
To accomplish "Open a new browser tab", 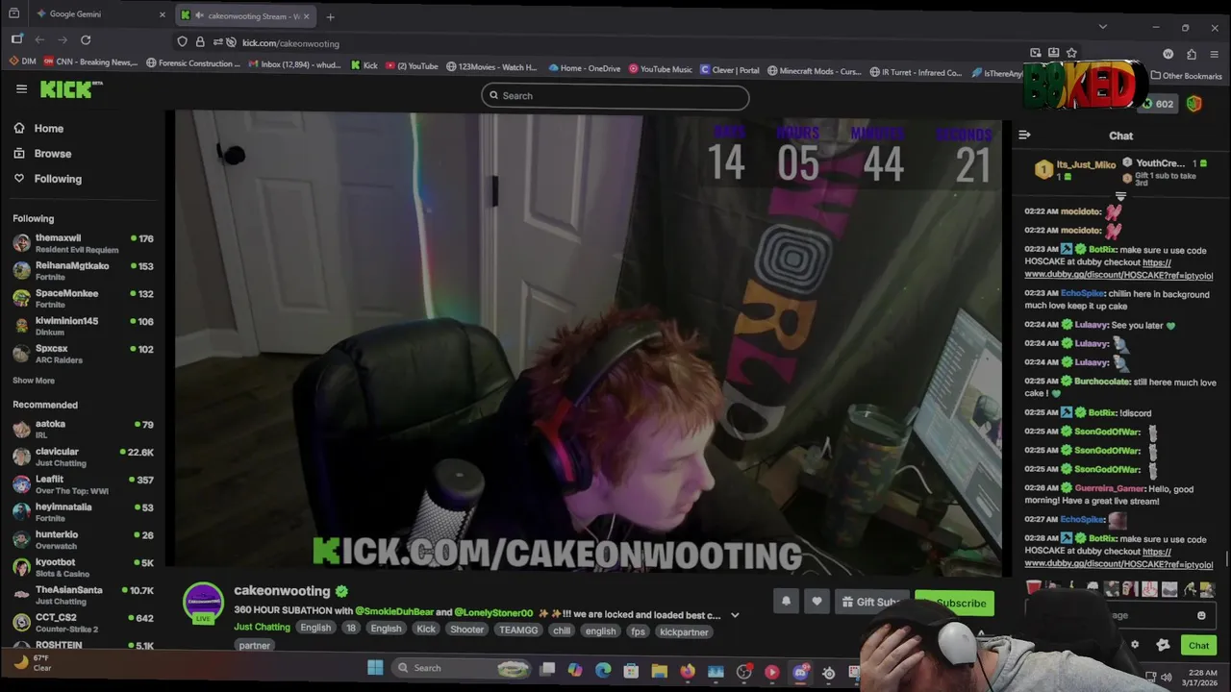I will click(x=330, y=16).
